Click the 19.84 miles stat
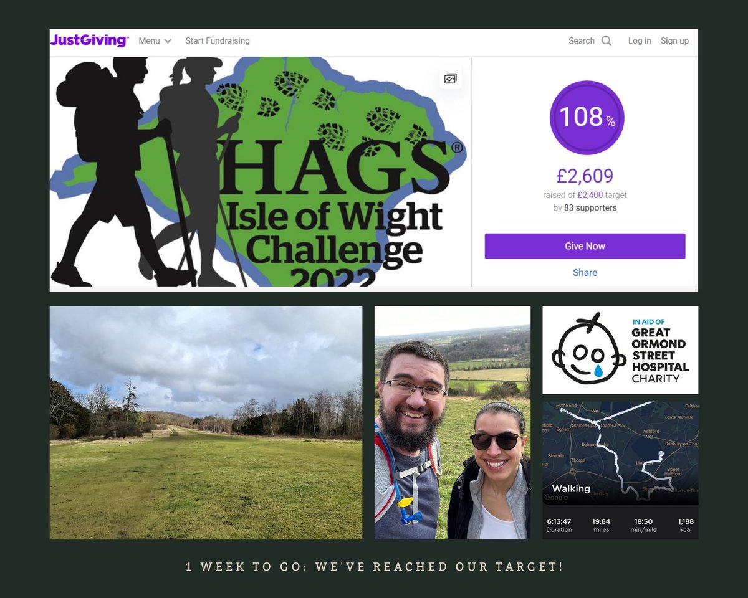Screen dimensions: 748x598 (601, 525)
